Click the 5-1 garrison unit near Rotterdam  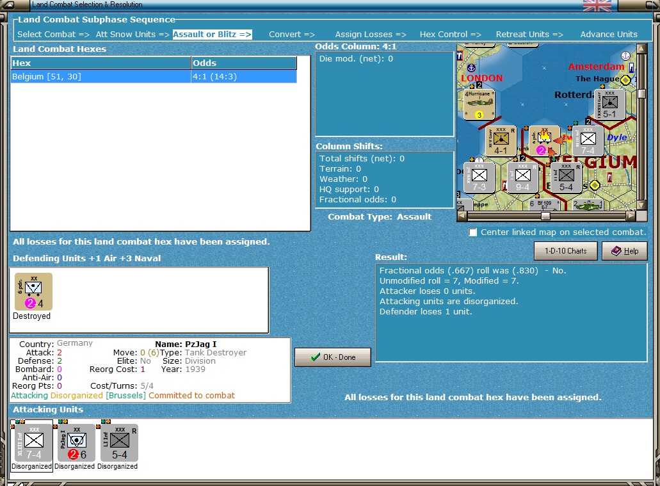tap(610, 104)
